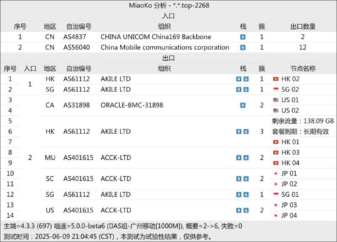This screenshot has width=337, height=242.
Task: Click the 'JP 04' node name
Action: (x=289, y=215)
